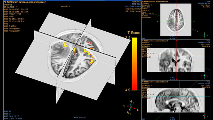
Task: Click the Slab pos: -2.4 mm label in sagittal view
Action: [x=204, y=83]
